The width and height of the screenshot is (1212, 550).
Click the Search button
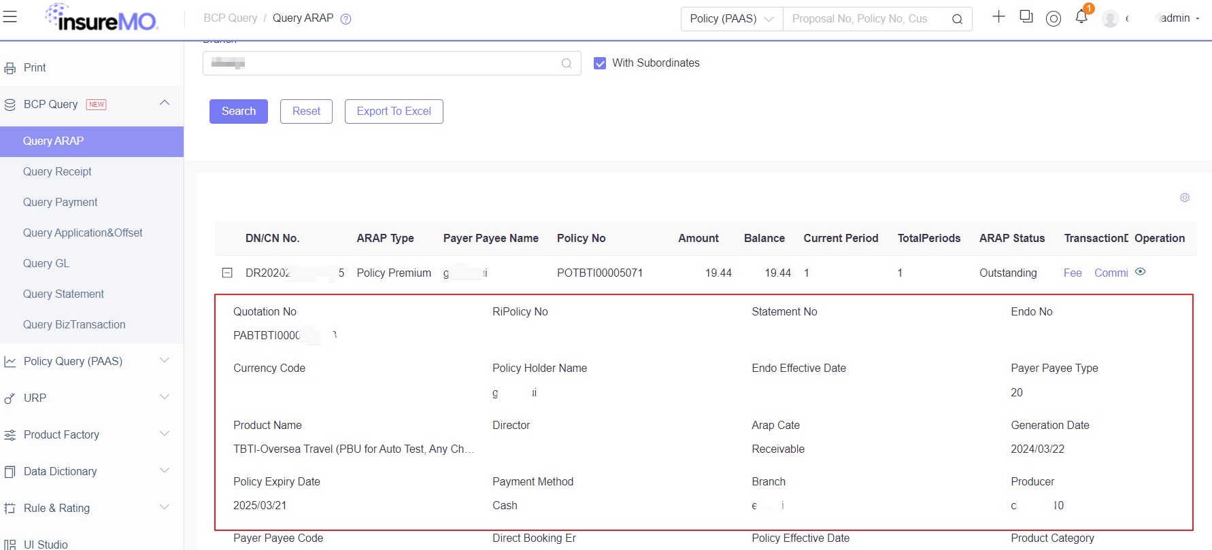click(x=239, y=111)
